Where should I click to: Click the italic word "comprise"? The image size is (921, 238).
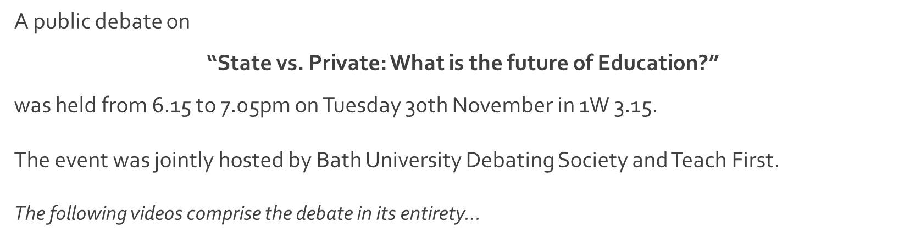tap(223, 213)
